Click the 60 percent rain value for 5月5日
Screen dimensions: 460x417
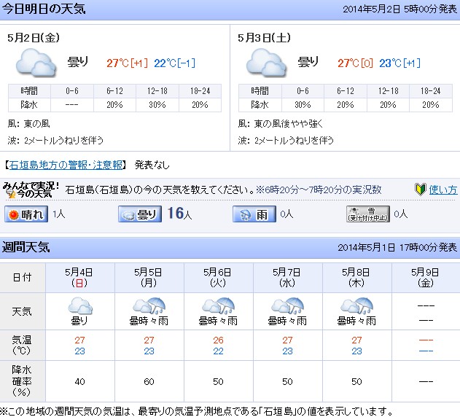pyautogui.click(x=149, y=381)
